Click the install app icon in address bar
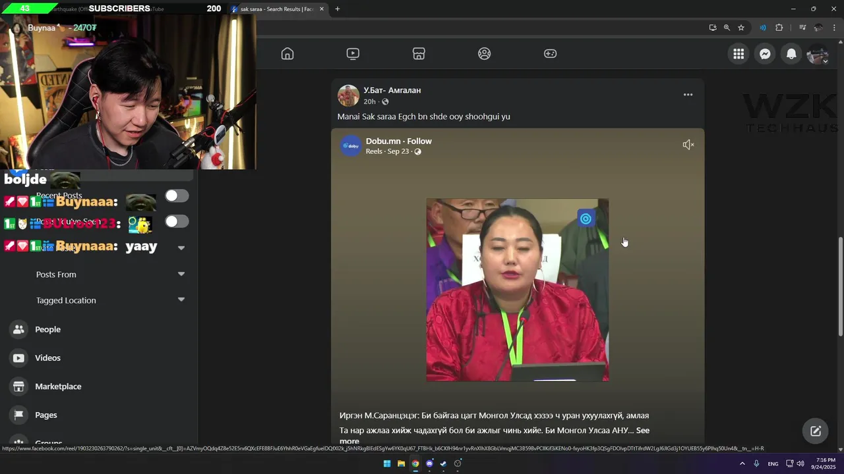This screenshot has height=474, width=844. click(713, 28)
